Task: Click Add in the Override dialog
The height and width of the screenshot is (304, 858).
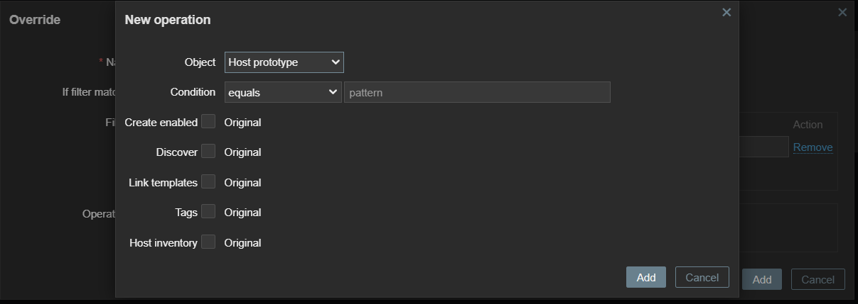Action: pyautogui.click(x=762, y=279)
